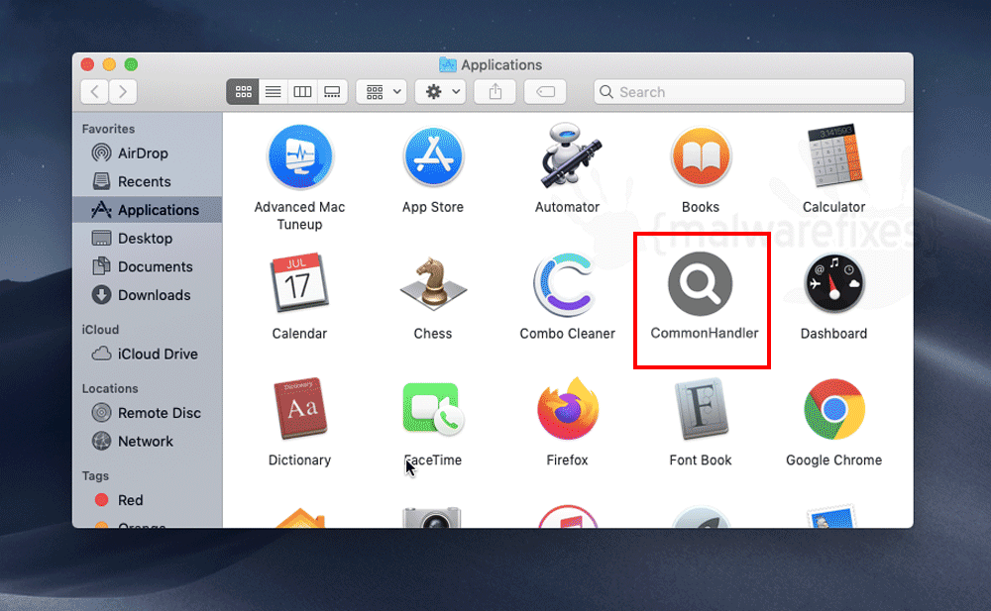Select the Firefox app icon
The width and height of the screenshot is (991, 611).
(568, 409)
